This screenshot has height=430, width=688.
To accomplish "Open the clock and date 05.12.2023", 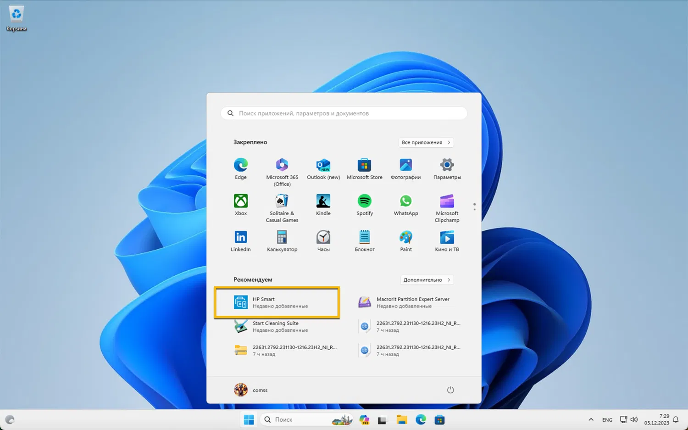I will tap(656, 419).
